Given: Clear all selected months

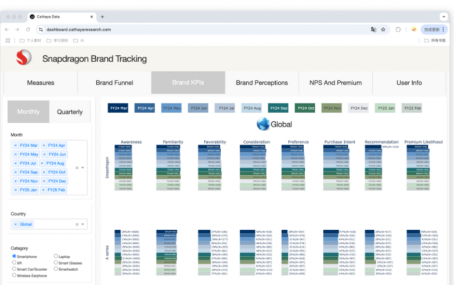Looking at the screenshot, I should pyautogui.click(x=77, y=168).
